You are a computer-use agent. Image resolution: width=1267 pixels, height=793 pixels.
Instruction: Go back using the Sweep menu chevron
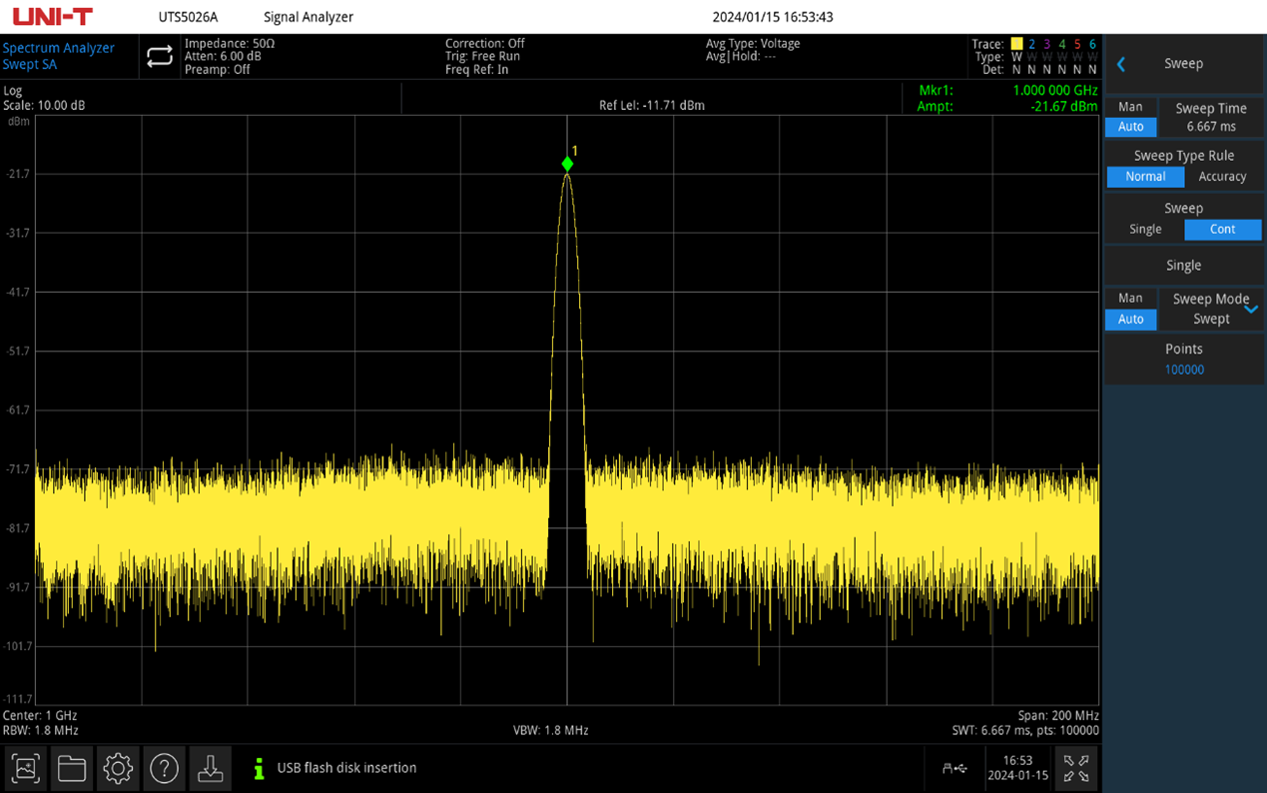[1121, 64]
